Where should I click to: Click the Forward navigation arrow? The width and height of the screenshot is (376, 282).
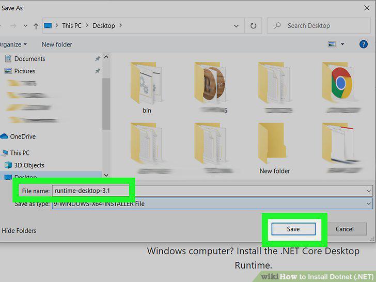tap(13, 26)
